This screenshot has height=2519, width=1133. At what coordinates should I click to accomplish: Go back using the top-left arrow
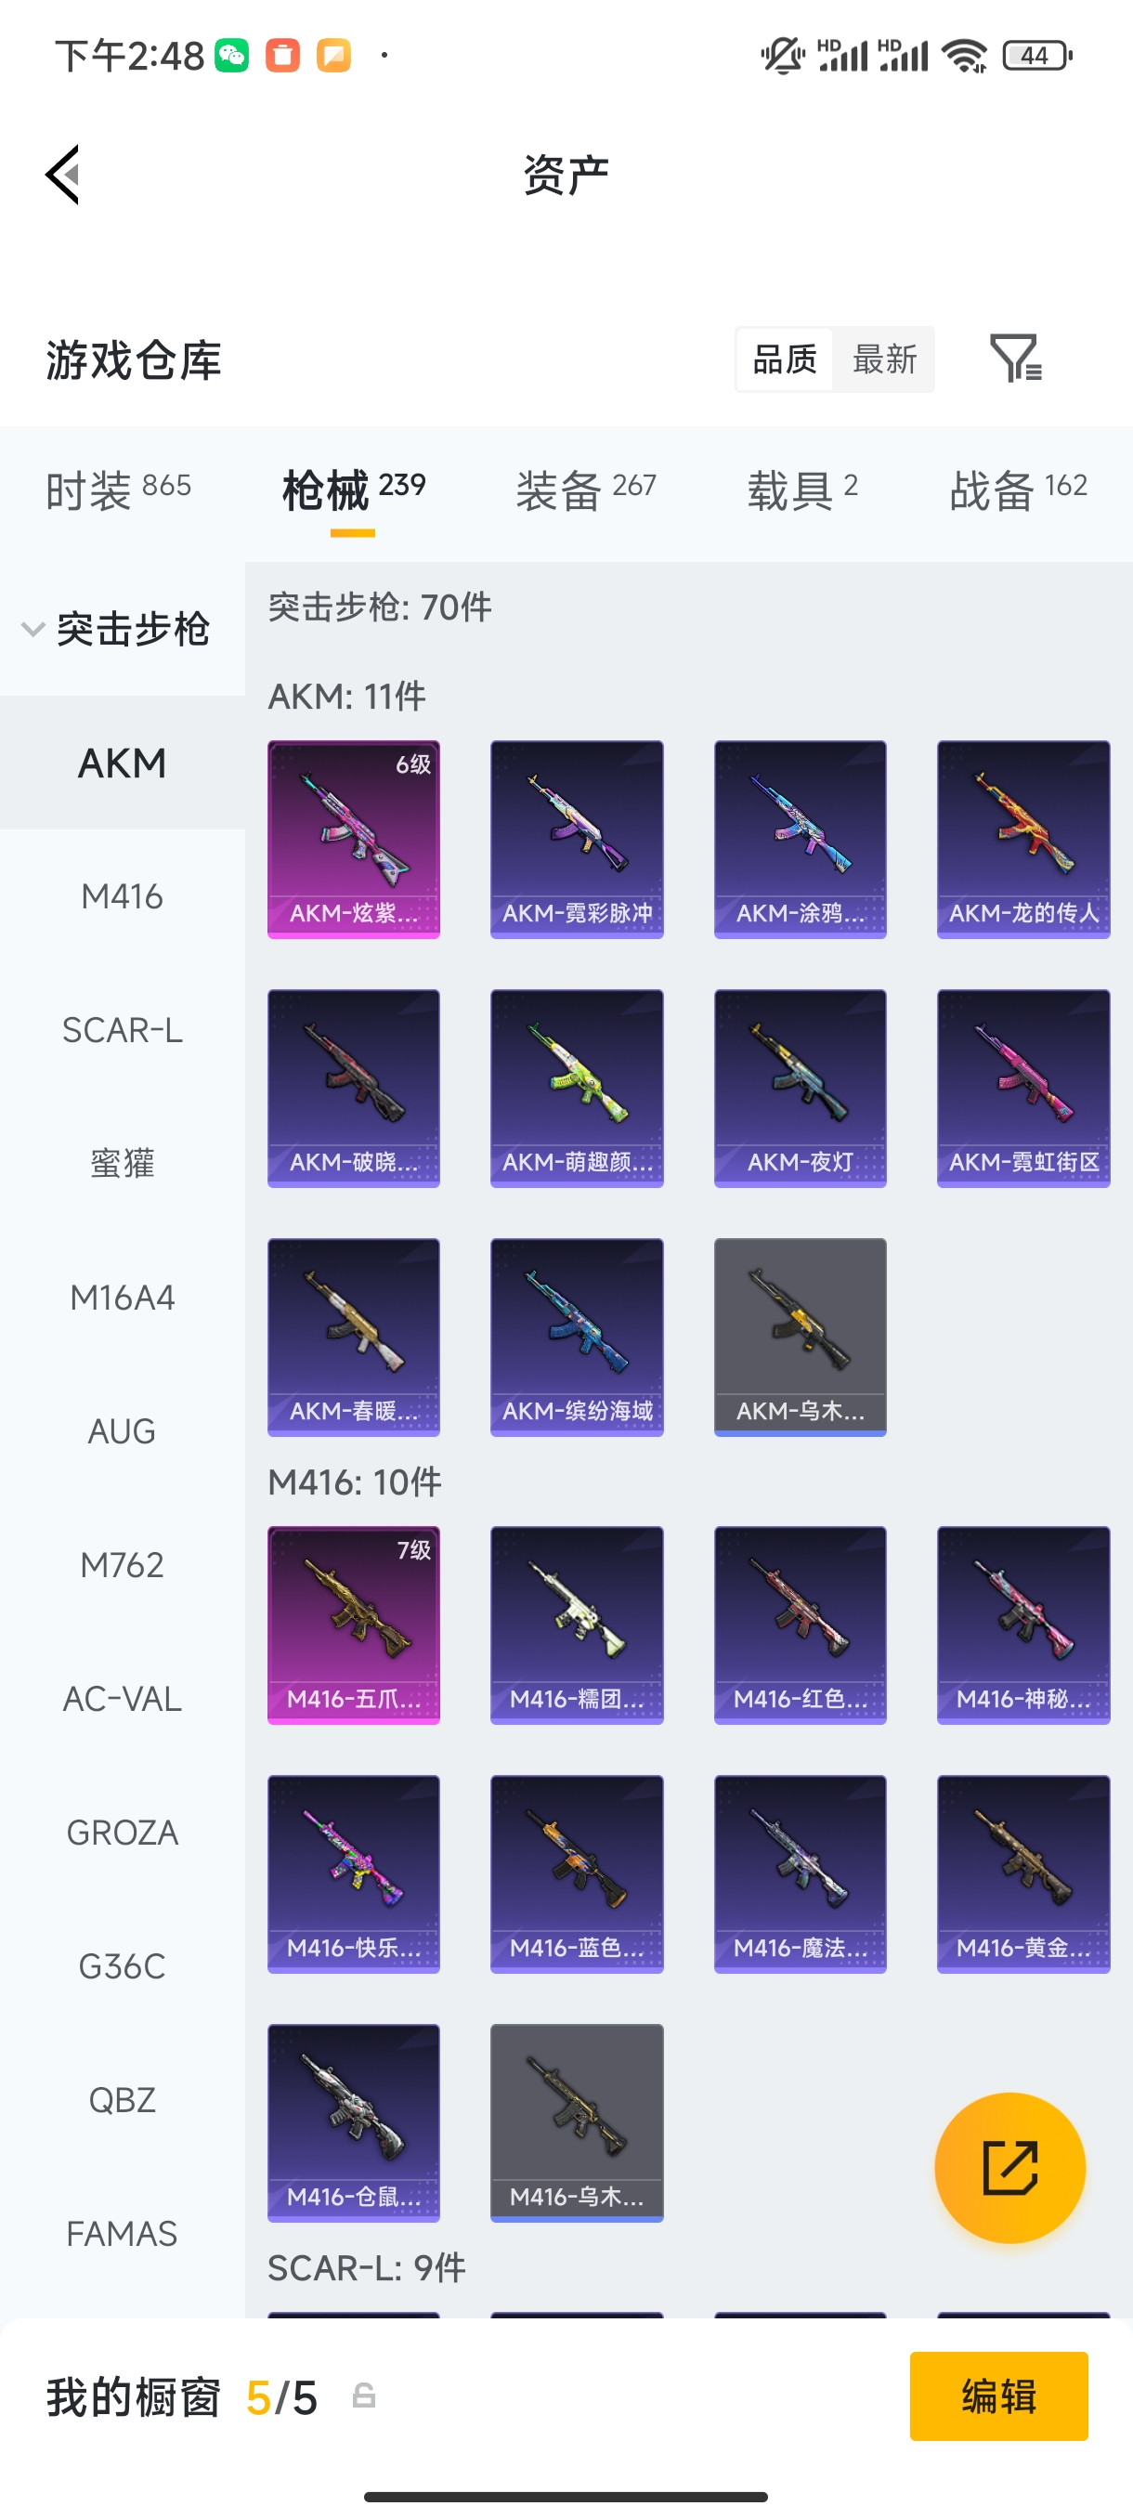62,175
